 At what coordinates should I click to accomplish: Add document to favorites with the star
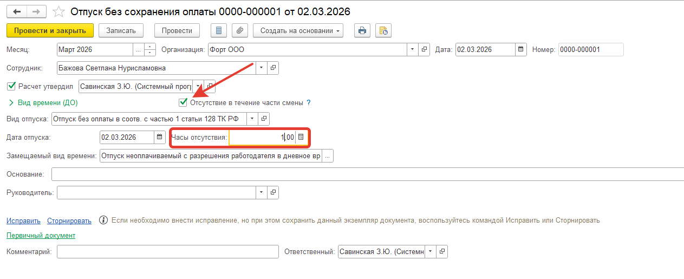click(60, 11)
